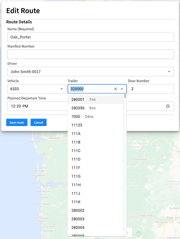Select the 111K trailer entry
Viewport: 180px width, 239px height.
pyautogui.click(x=95, y=202)
